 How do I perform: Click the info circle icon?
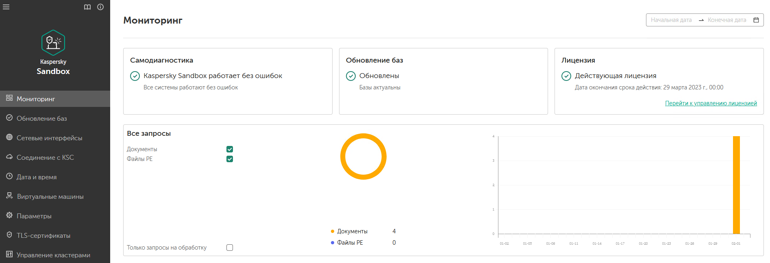coord(100,7)
